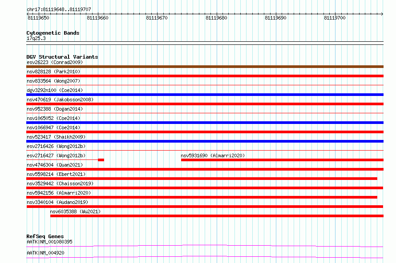Click the 17q25.3 band label
The image size is (396, 263).
click(x=36, y=38)
